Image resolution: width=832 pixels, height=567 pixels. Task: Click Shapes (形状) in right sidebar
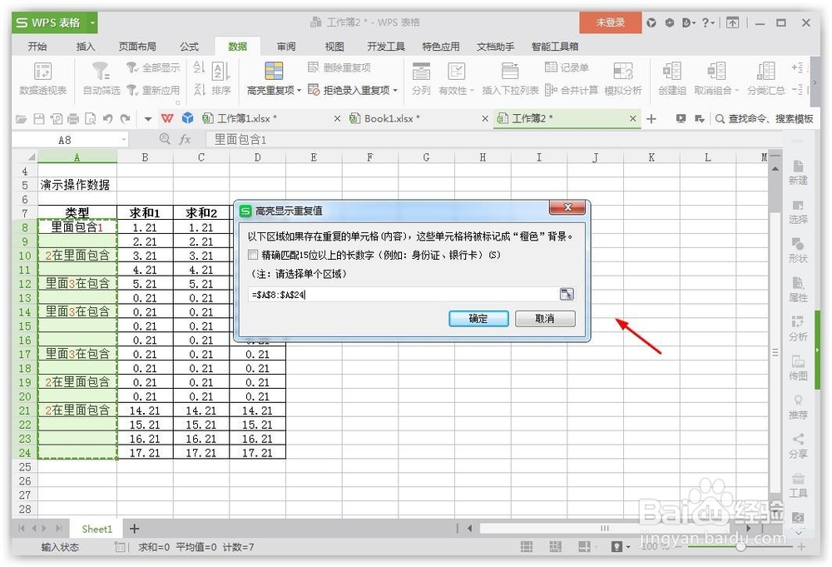[x=798, y=251]
